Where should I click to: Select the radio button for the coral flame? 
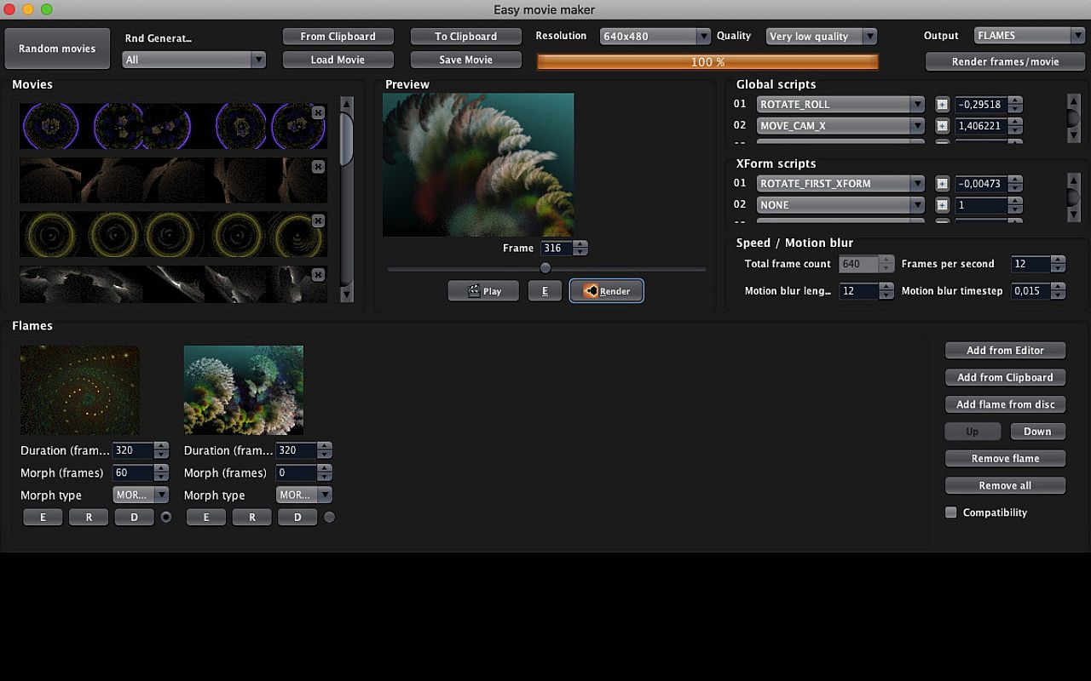tap(330, 517)
